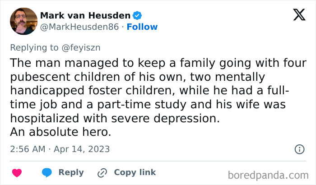Open Mark van Heusden's profile picture
Viewport: 316px width, 185px height.
(23, 21)
